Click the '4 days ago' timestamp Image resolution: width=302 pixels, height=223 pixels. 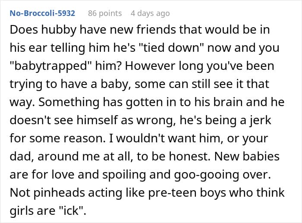[x=150, y=13]
